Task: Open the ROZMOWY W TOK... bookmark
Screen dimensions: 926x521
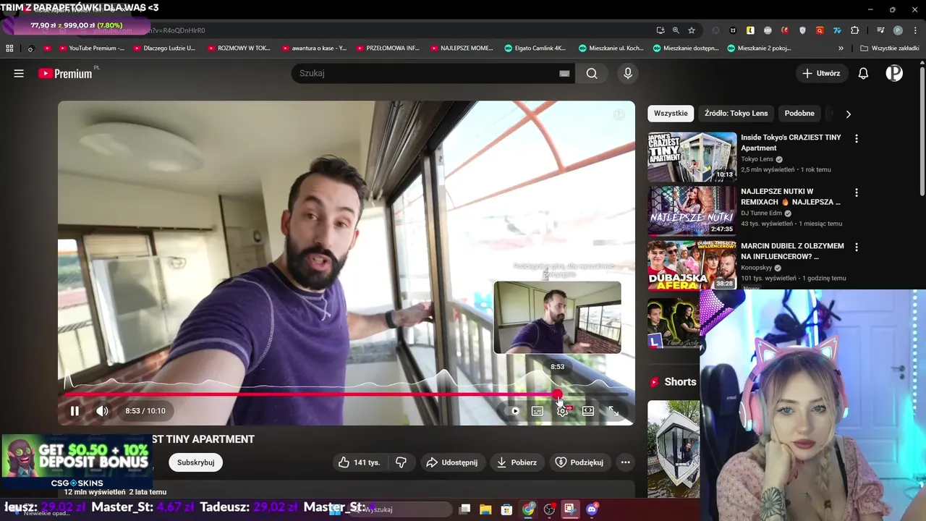Action: (239, 48)
